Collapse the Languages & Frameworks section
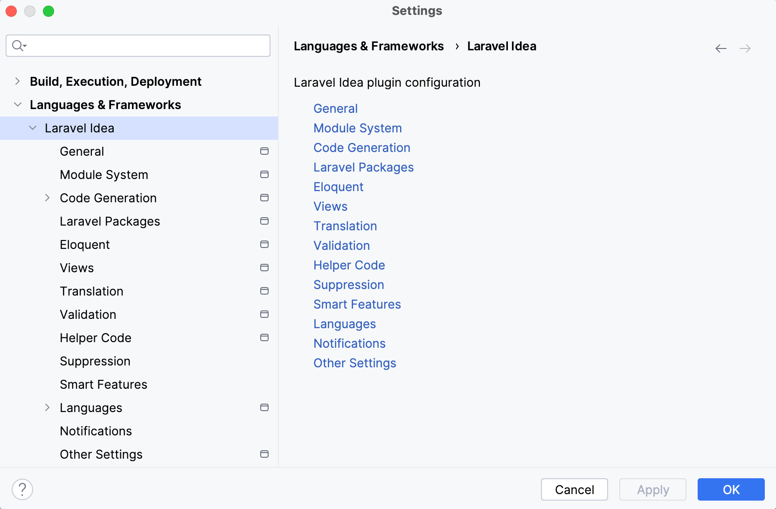This screenshot has height=509, width=776. pos(17,104)
